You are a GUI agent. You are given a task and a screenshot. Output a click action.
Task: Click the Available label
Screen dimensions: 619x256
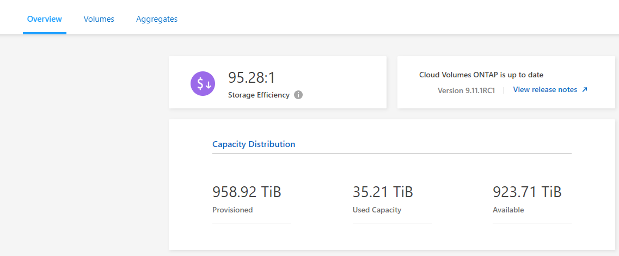[x=508, y=210]
